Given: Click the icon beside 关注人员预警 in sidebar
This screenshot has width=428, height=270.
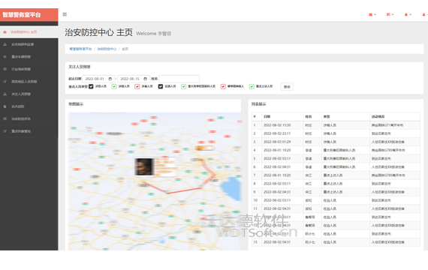Looking at the screenshot, I should pos(5,94).
